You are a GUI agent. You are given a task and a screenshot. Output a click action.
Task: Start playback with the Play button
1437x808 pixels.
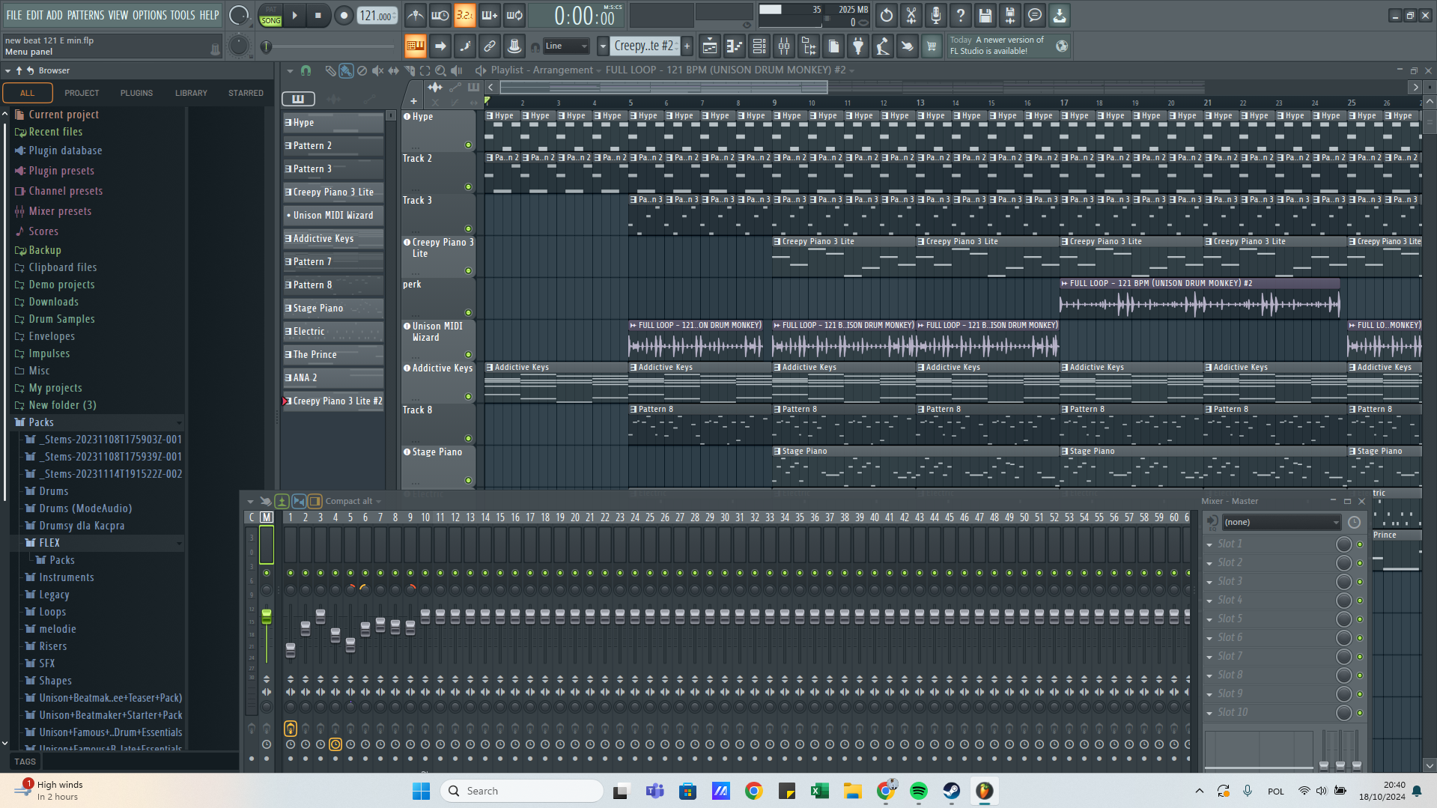click(295, 15)
